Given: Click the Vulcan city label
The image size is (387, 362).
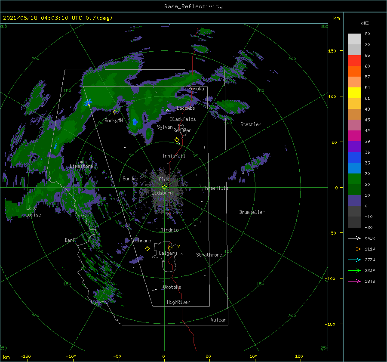Looking at the screenshot, I should [218, 320].
